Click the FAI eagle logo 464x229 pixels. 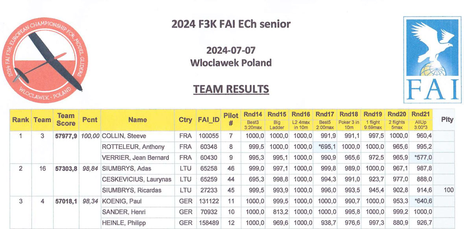tap(432, 60)
